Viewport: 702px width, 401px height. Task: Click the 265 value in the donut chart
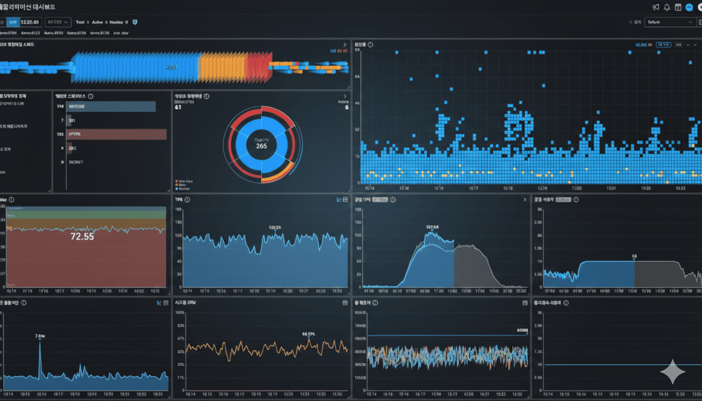262,146
